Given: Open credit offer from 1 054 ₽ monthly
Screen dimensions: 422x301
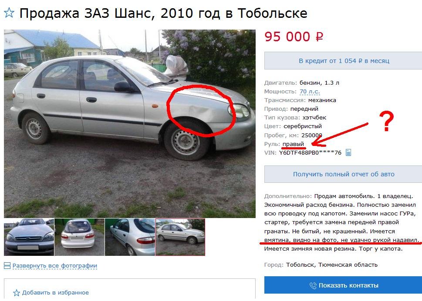Looking at the screenshot, I should point(344,61).
